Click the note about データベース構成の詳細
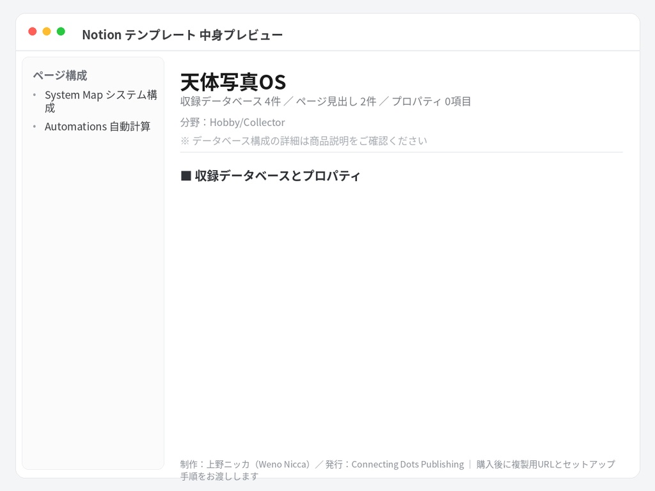 304,141
